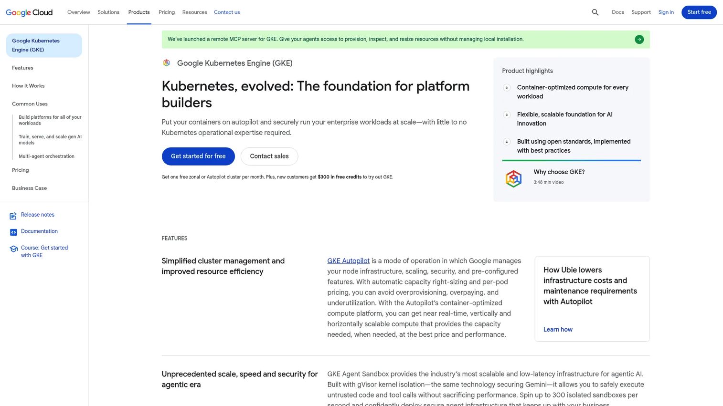Play the Why choose GKE video thumbnail
Image resolution: width=723 pixels, height=406 pixels.
pyautogui.click(x=513, y=179)
